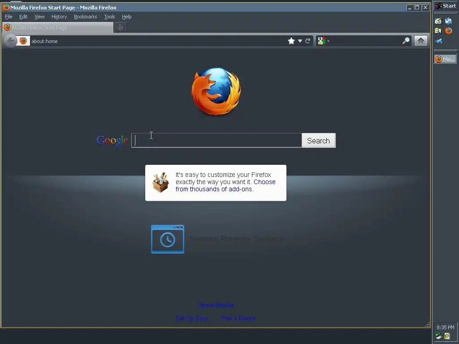The width and height of the screenshot is (459, 344).
Task: Reload the page with the refresh icon
Action: pyautogui.click(x=307, y=41)
